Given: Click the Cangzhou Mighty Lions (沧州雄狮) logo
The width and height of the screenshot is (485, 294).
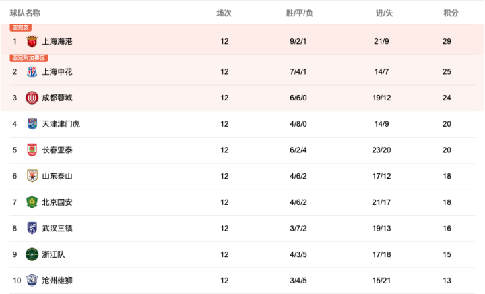Looking at the screenshot, I should (x=32, y=281).
